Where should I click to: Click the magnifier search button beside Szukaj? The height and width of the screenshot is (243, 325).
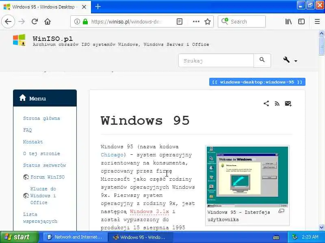262,60
